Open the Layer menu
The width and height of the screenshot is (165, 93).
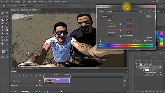(x=23, y=2)
